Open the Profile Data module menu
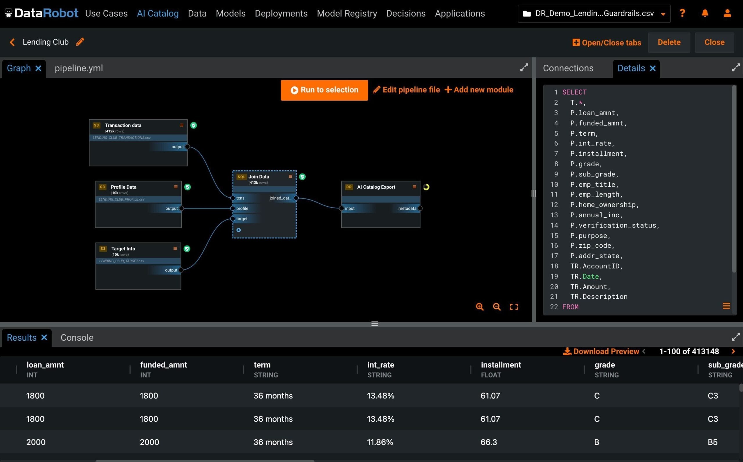The image size is (743, 462). 176,187
